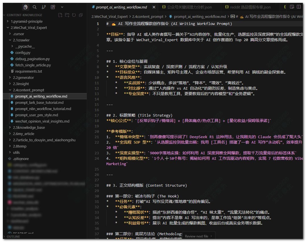Refresh the explorer tree
This screenshot has height=242, width=306.
(74, 15)
